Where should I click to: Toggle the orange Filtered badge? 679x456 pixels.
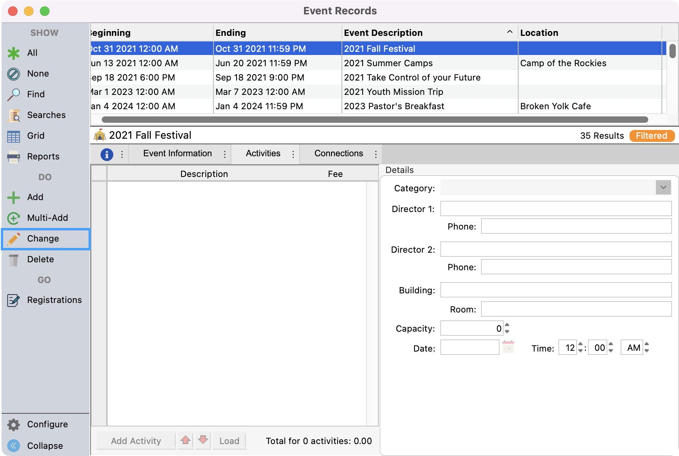click(651, 136)
